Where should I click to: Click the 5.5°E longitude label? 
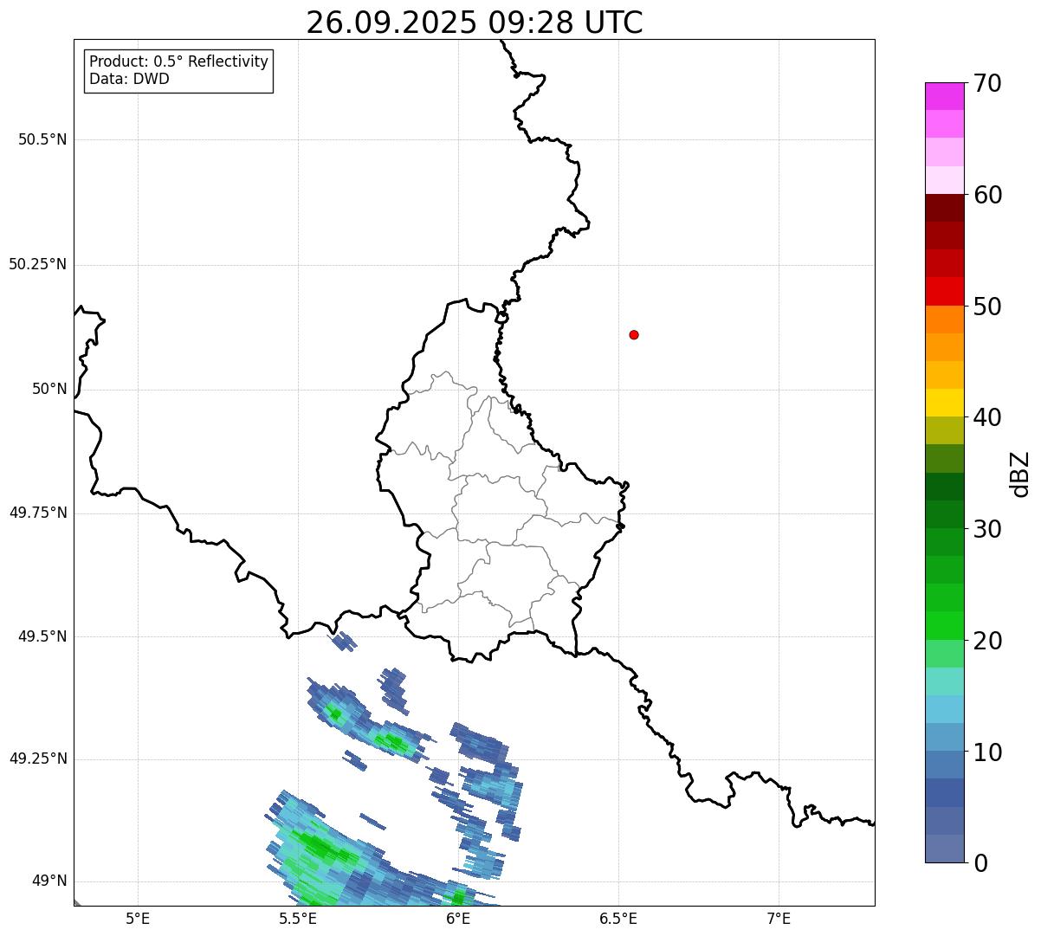(298, 918)
